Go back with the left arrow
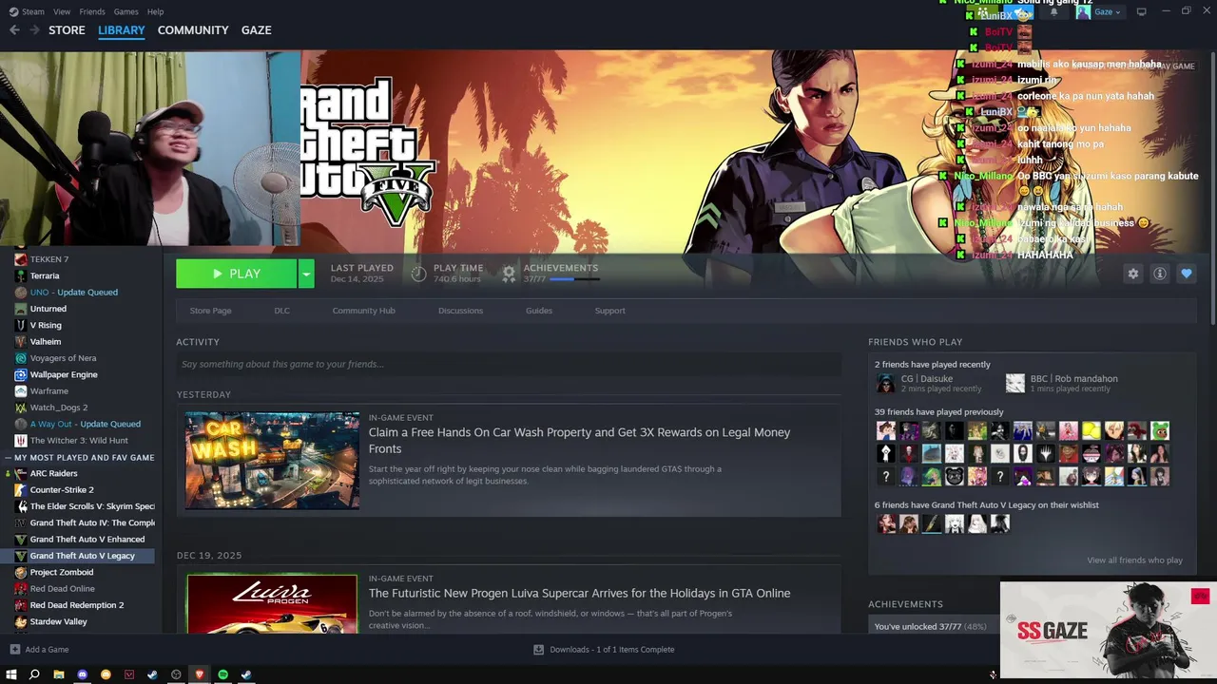This screenshot has height=684, width=1217. click(x=14, y=30)
